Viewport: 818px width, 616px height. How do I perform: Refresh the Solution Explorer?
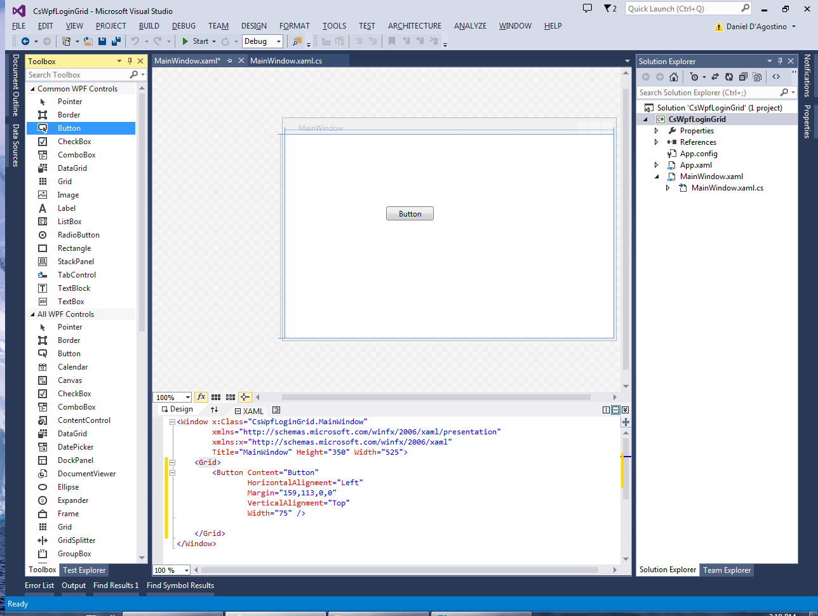729,77
